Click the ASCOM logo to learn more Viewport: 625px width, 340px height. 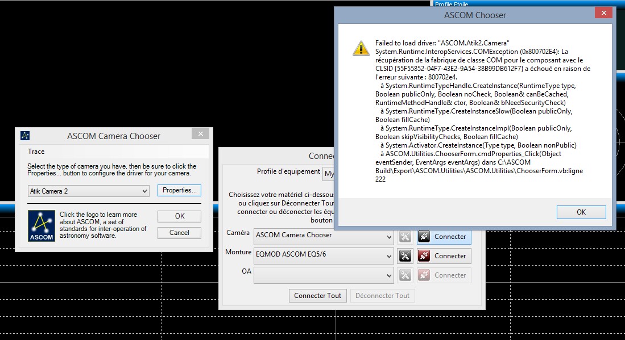tap(42, 226)
